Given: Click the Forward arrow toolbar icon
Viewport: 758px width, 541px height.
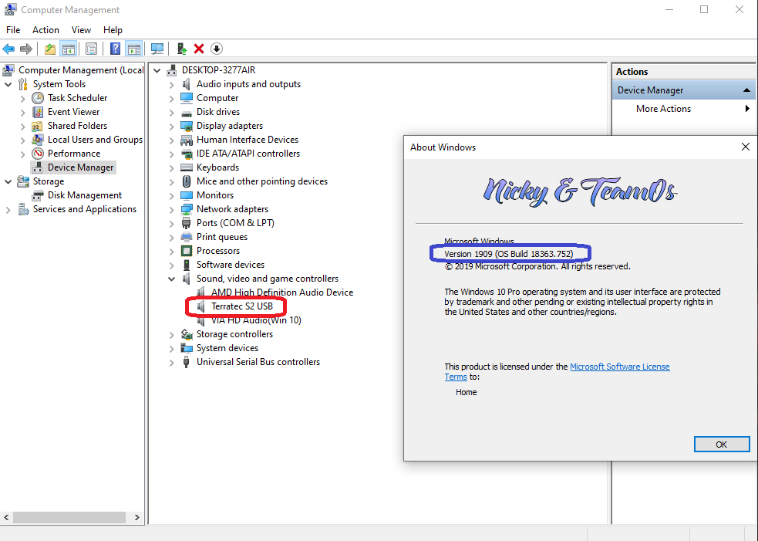Looking at the screenshot, I should click(26, 49).
